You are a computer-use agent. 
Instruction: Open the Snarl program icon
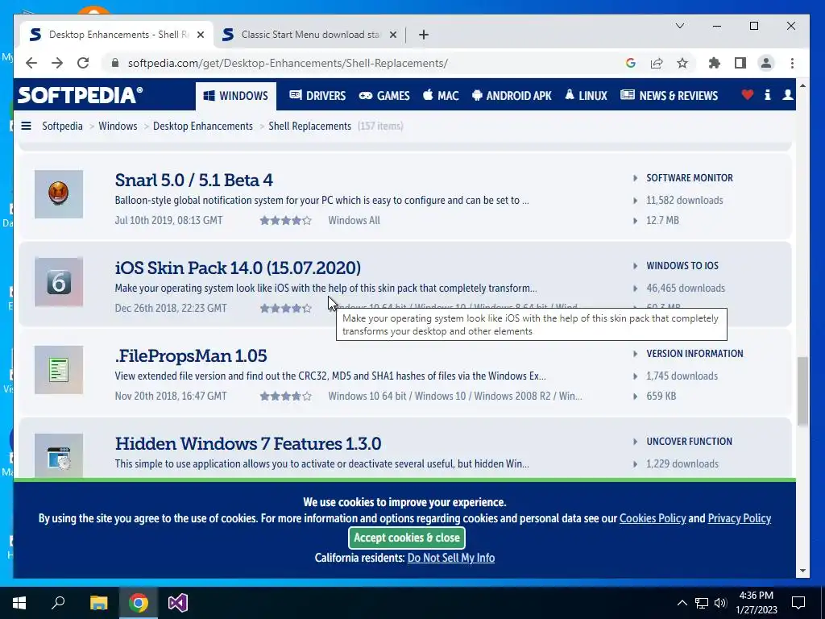tap(58, 194)
